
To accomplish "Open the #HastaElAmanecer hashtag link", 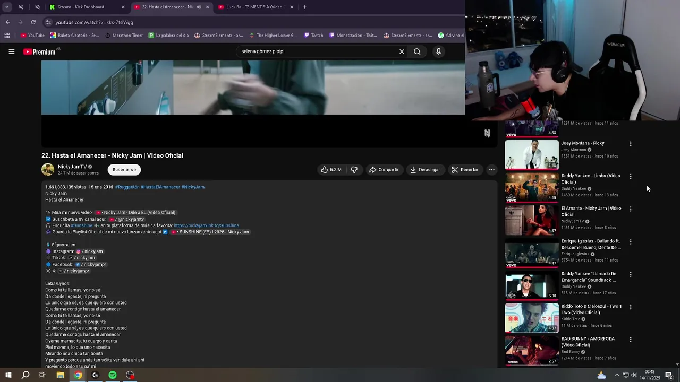I will coord(160,187).
